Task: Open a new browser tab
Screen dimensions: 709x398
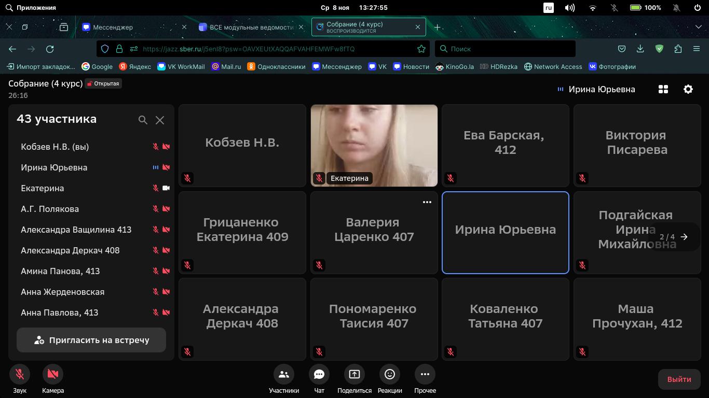Action: pyautogui.click(x=438, y=27)
